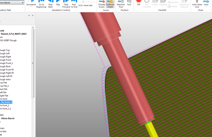This screenshot has width=212, height=137.
Task: Select the Rough Front toolpath
Action: [x=6, y=60]
